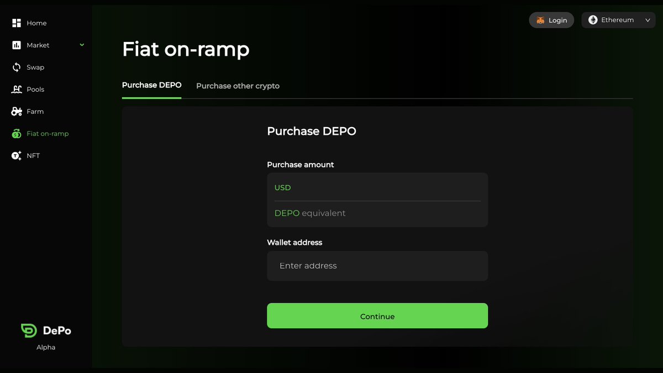
Task: Click the USD amount input field
Action: pos(377,187)
